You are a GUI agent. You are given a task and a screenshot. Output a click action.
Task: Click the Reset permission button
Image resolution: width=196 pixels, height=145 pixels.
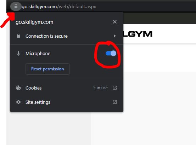tap(47, 69)
